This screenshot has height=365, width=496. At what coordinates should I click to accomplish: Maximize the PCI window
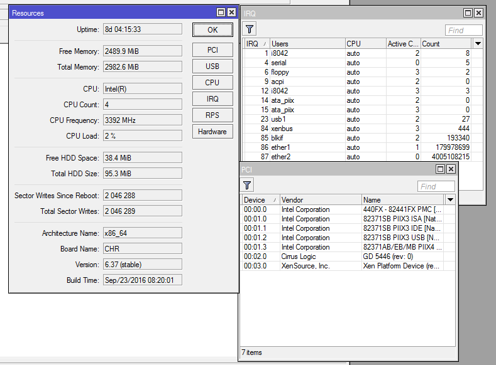point(440,169)
